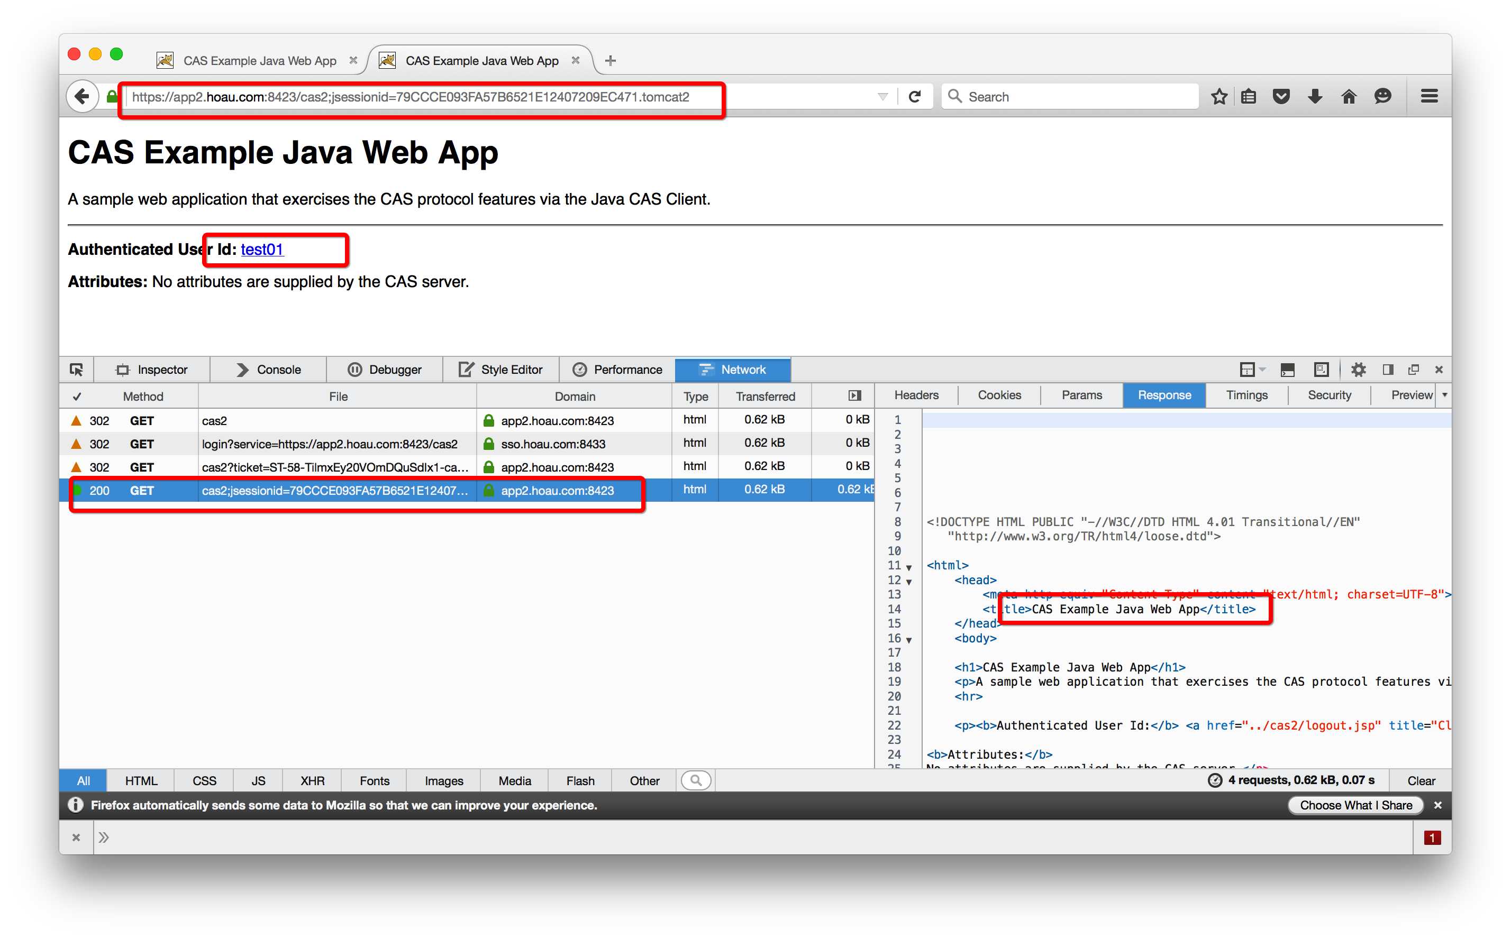1511x939 pixels.
Task: Activate the element picker icon in devtools
Action: click(x=76, y=370)
